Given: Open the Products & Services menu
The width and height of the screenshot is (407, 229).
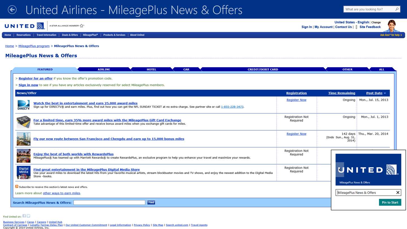Looking at the screenshot, I should pos(114,35).
